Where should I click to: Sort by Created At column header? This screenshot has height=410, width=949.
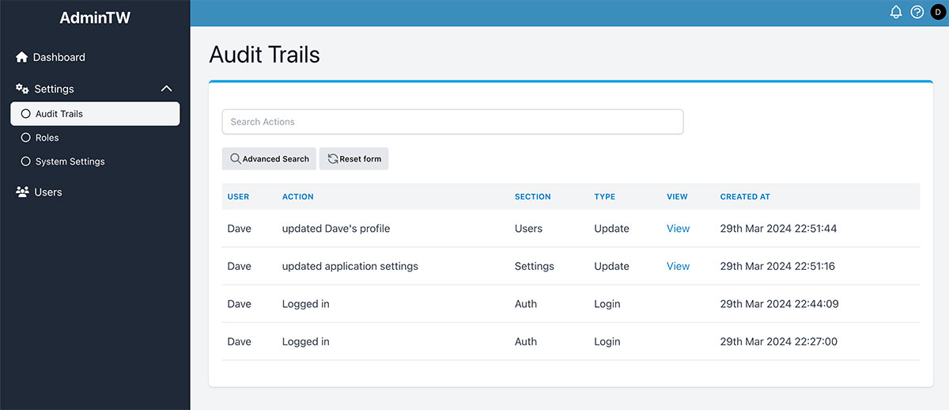(x=744, y=197)
